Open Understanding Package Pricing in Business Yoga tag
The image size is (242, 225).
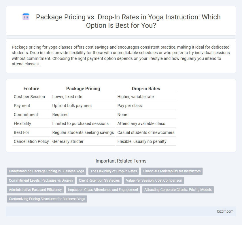click(x=46, y=171)
